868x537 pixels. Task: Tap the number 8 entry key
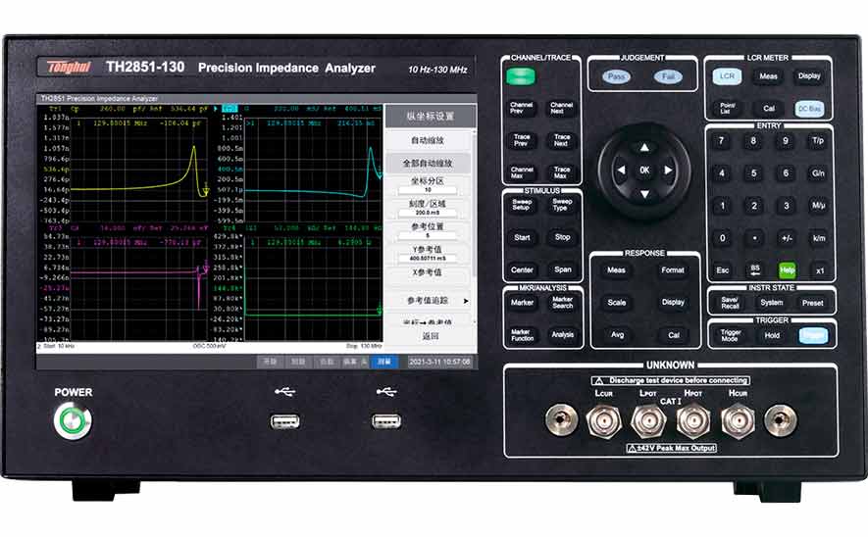753,141
